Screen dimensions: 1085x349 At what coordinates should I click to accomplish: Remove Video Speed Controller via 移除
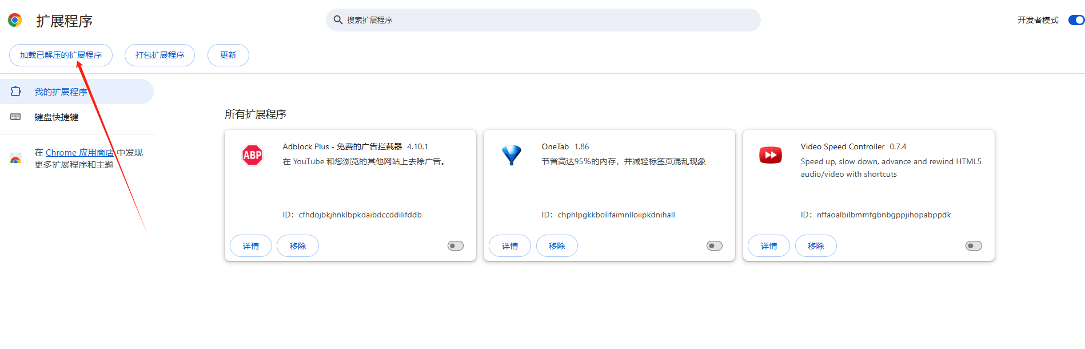[x=816, y=246]
